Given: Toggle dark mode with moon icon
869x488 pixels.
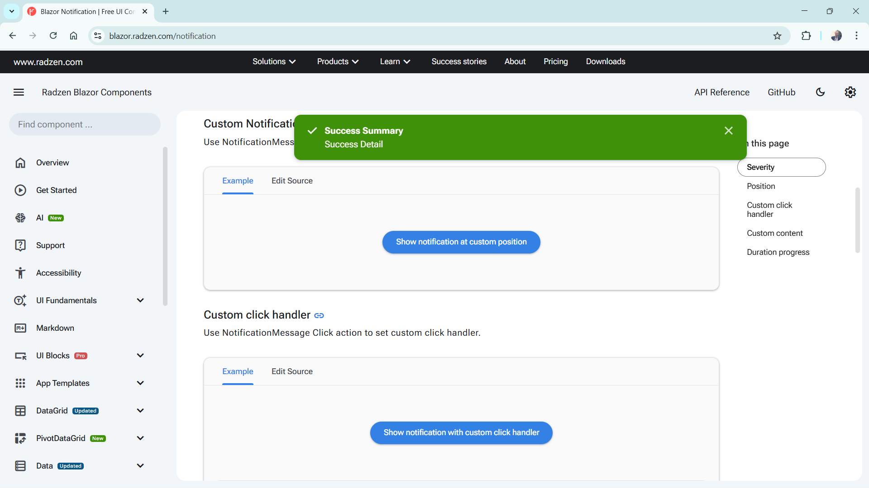Looking at the screenshot, I should 820,92.
